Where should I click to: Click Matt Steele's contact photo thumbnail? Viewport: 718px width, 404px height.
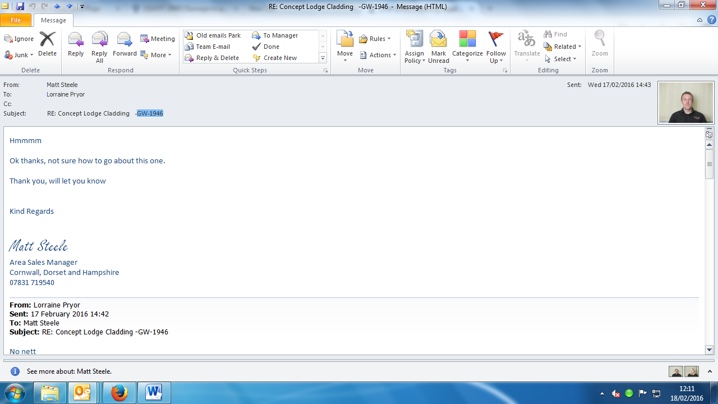click(685, 102)
